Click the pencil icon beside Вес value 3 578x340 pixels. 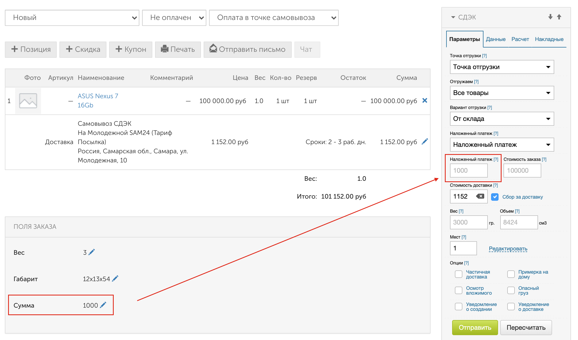pyautogui.click(x=92, y=252)
